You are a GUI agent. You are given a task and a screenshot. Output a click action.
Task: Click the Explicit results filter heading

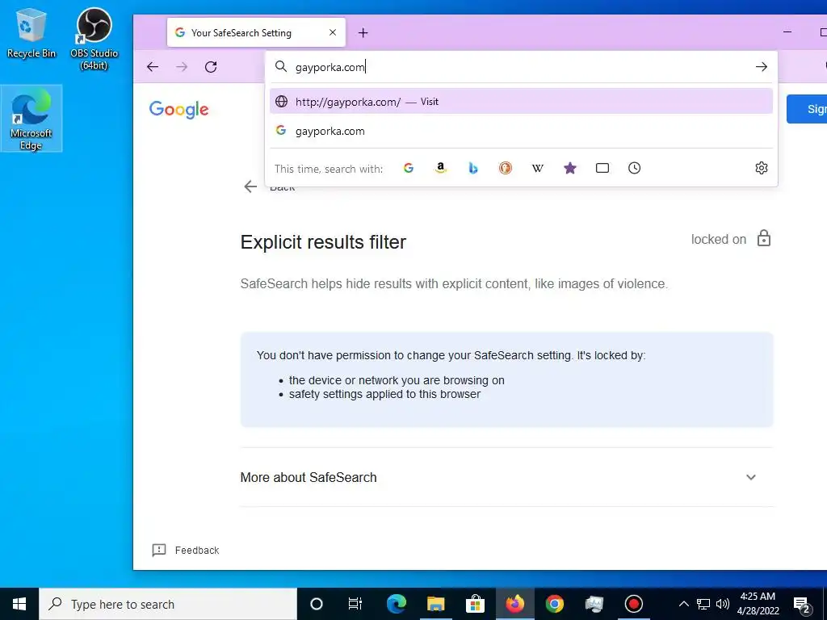(323, 242)
